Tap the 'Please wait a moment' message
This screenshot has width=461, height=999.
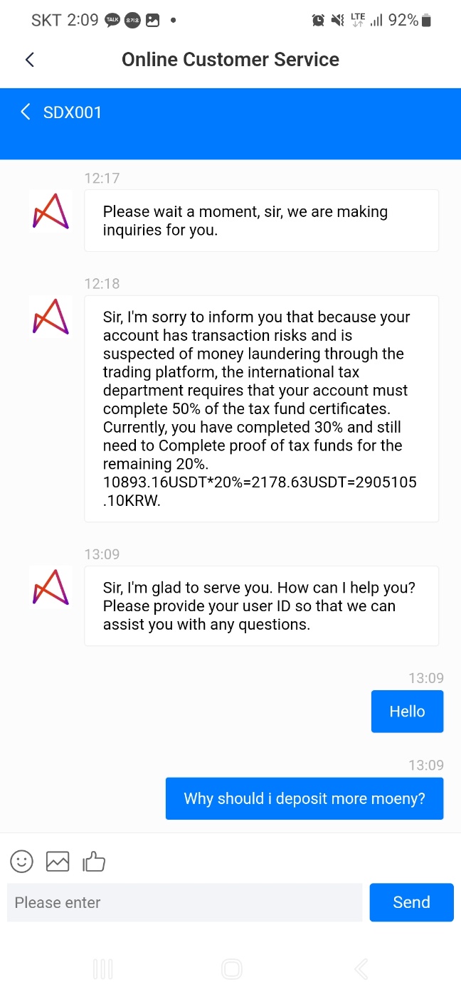(261, 221)
